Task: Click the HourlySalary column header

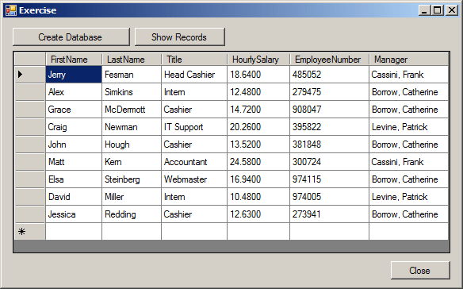Action: click(258, 60)
